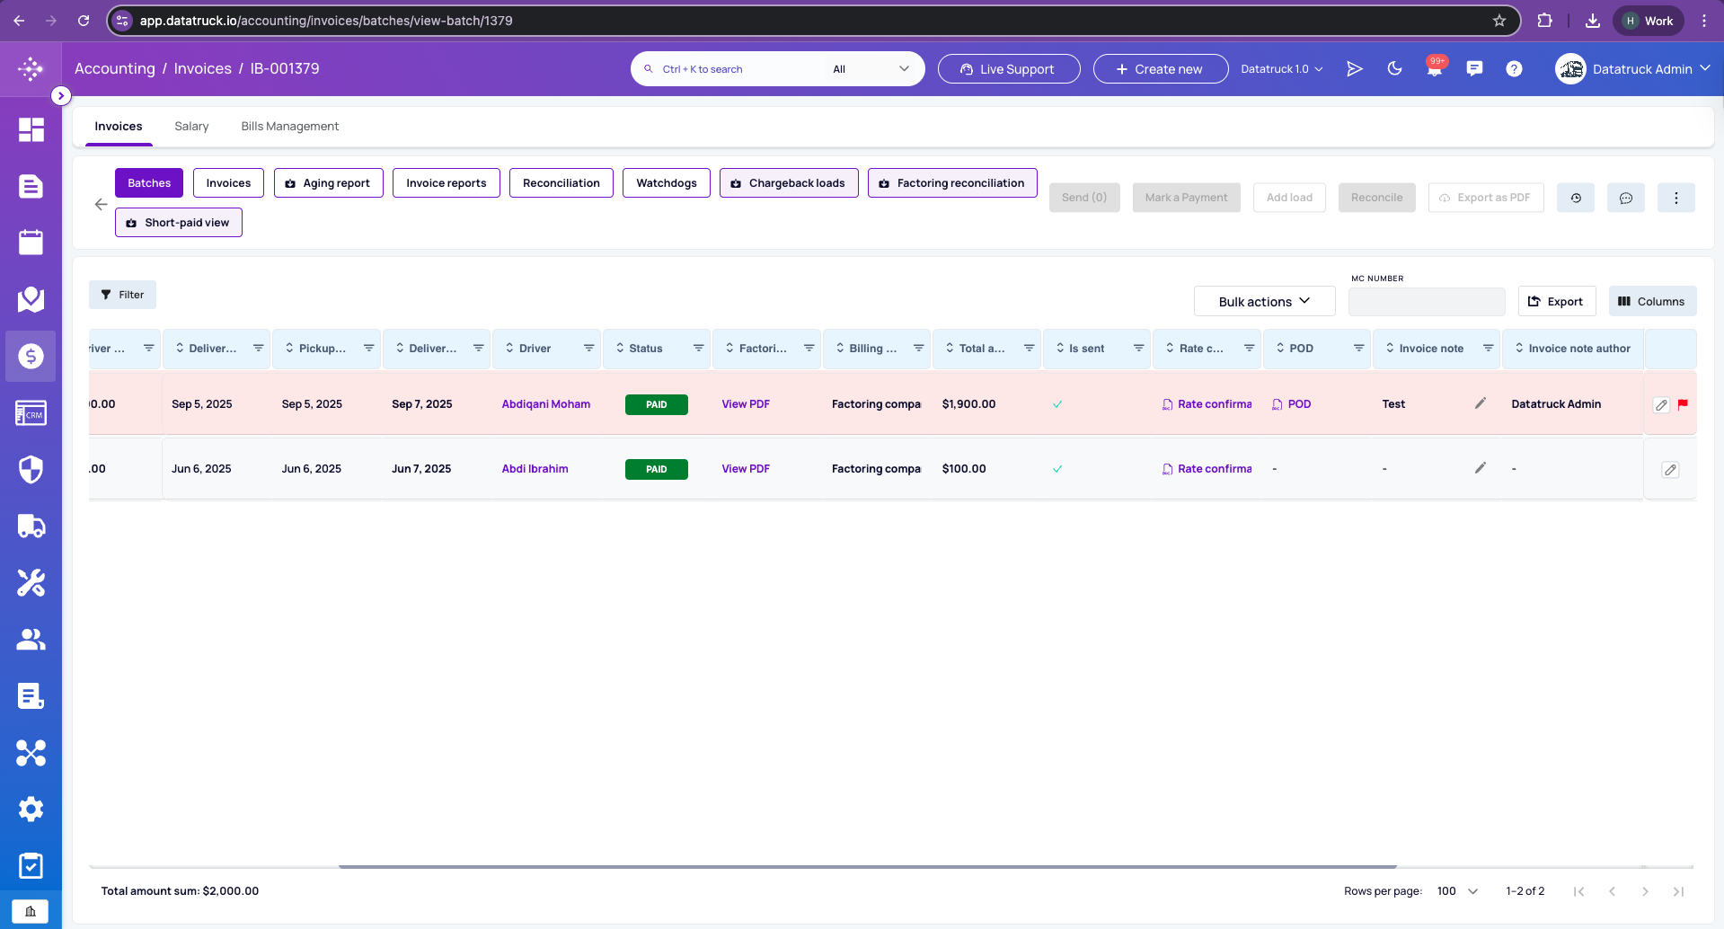
Task: Select the Invoices top tab
Action: tap(119, 127)
